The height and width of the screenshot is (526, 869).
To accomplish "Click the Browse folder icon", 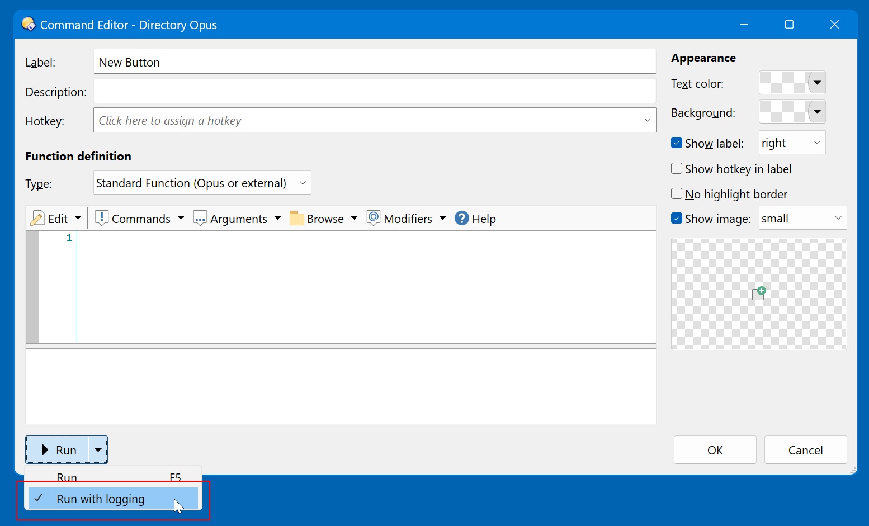I will tap(297, 218).
